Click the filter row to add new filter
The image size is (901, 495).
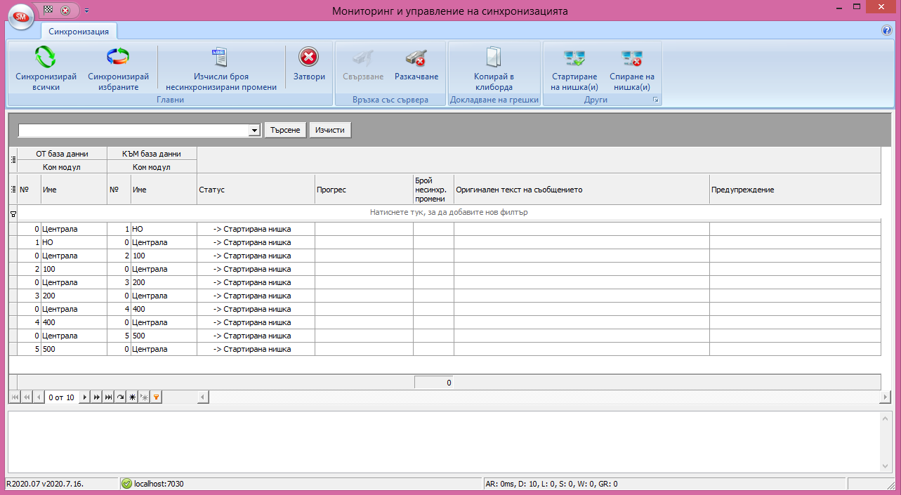[449, 212]
